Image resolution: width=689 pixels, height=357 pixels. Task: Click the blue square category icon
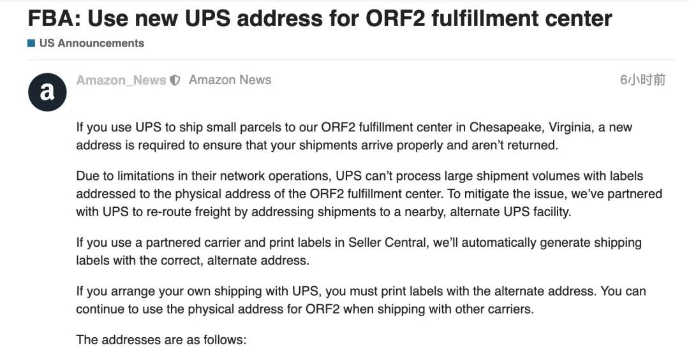click(x=31, y=43)
